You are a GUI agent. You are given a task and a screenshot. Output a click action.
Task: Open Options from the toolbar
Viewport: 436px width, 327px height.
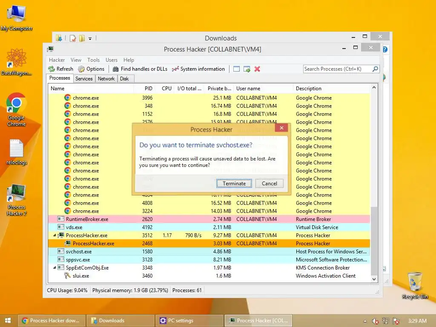[91, 69]
